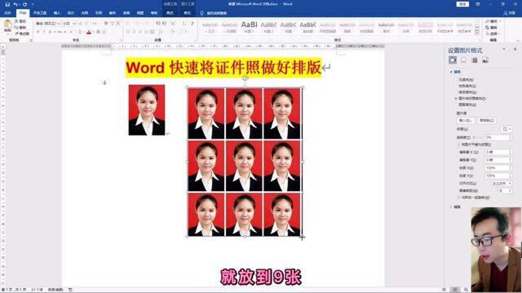Select the No fill (无填充) radio option

457,80
